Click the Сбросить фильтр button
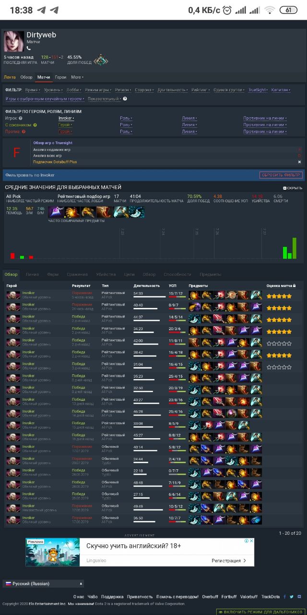Screen dimensions: 307x615 pyautogui.click(x=281, y=175)
